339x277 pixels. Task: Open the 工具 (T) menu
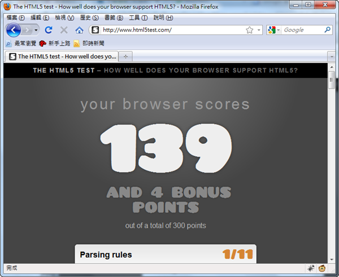pyautogui.click(x=138, y=17)
